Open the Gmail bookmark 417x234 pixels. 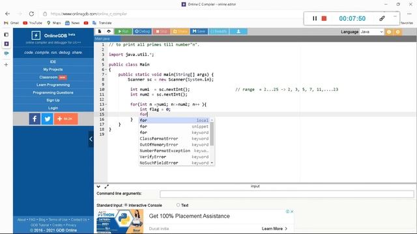[12, 23]
